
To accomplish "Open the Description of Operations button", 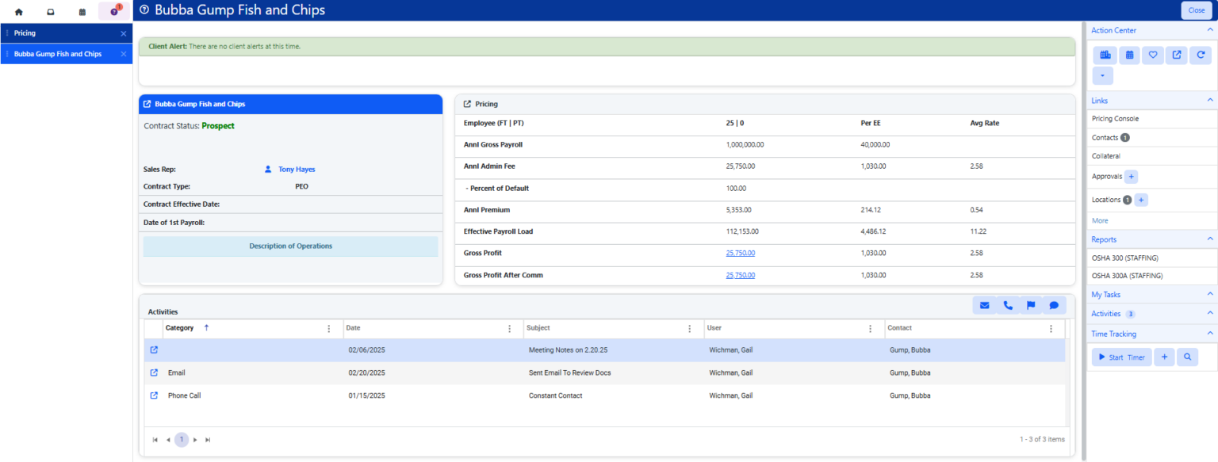I will point(290,246).
